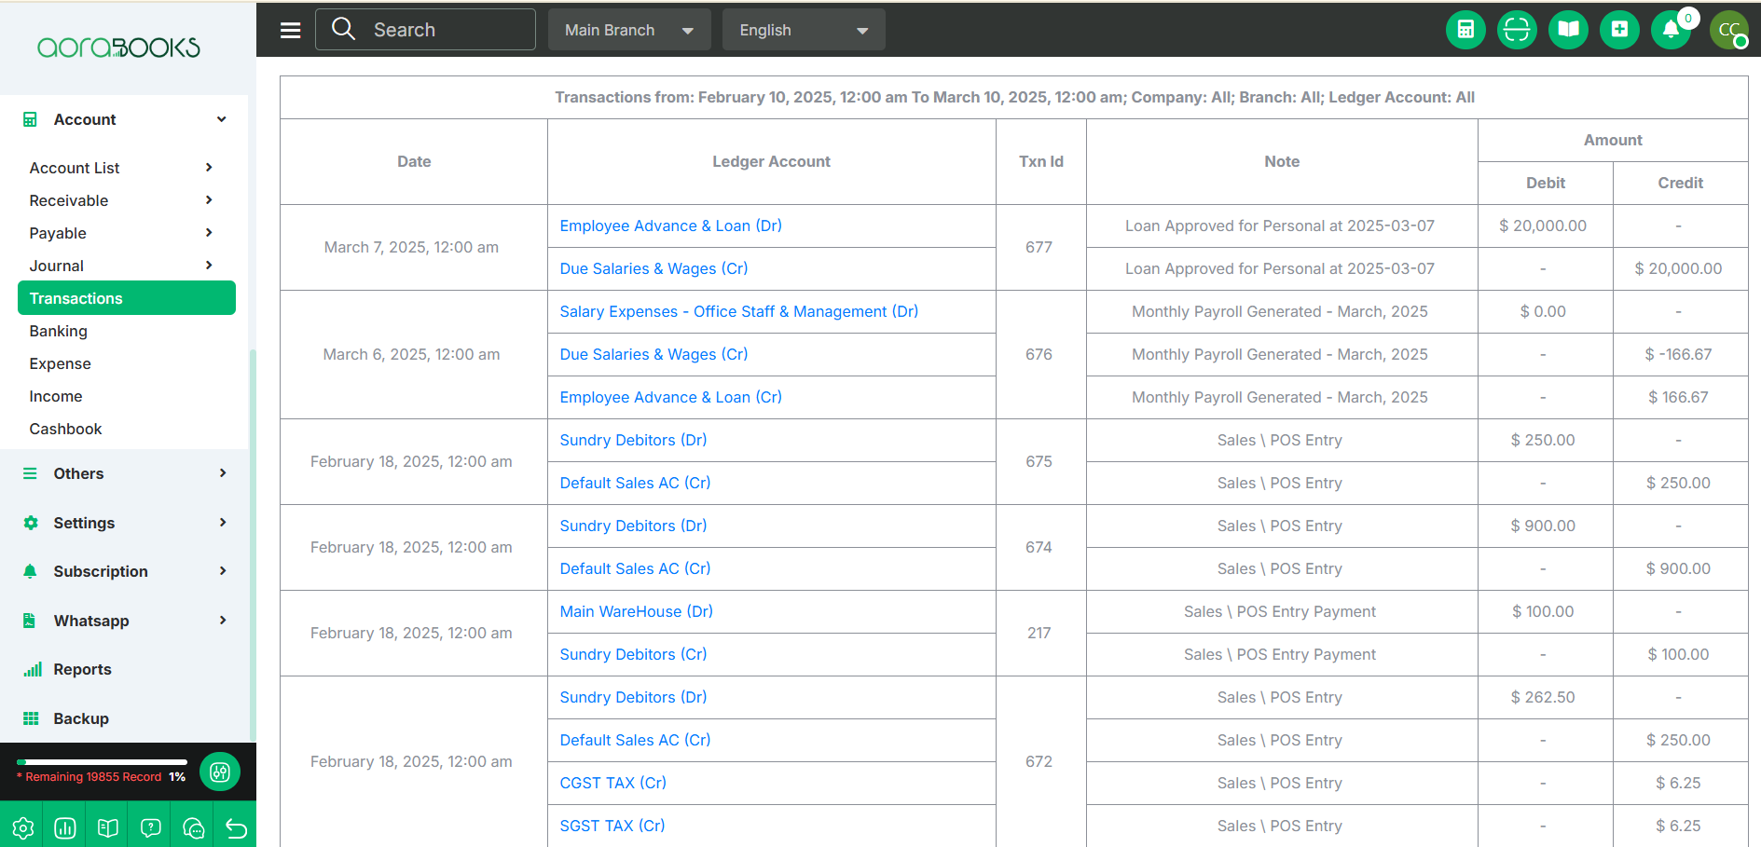Open the bar chart icon in bottom toolbar

tap(65, 827)
